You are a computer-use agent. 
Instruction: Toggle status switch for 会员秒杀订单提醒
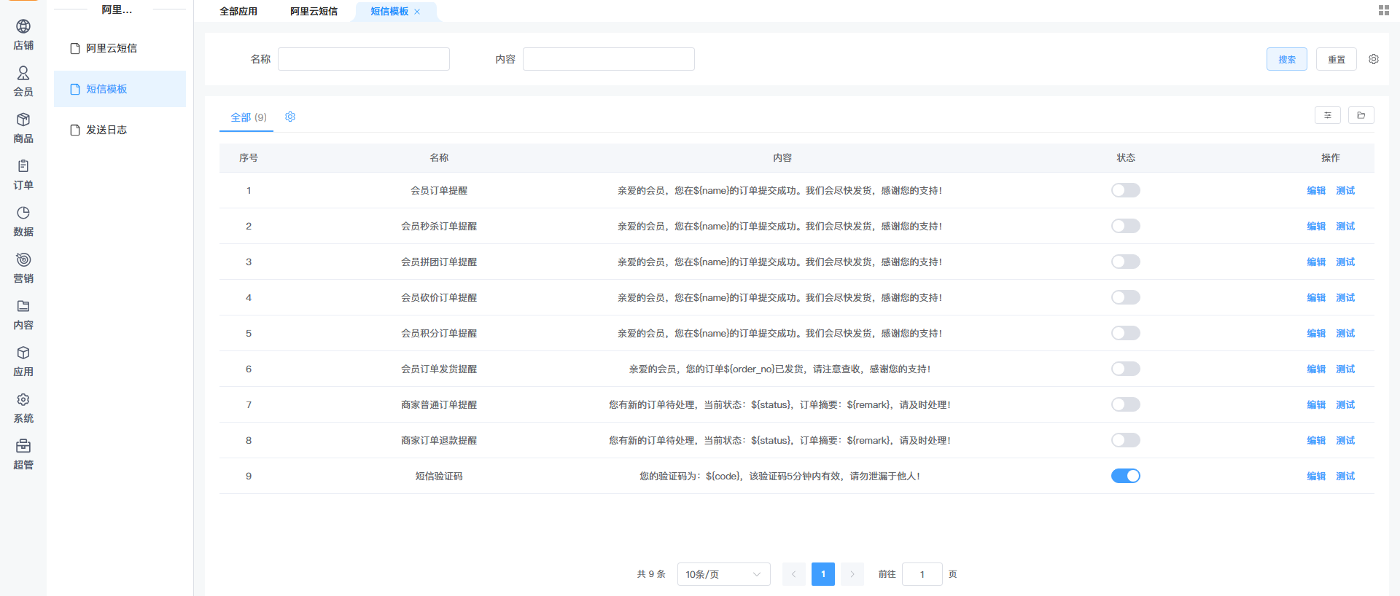coord(1126,226)
